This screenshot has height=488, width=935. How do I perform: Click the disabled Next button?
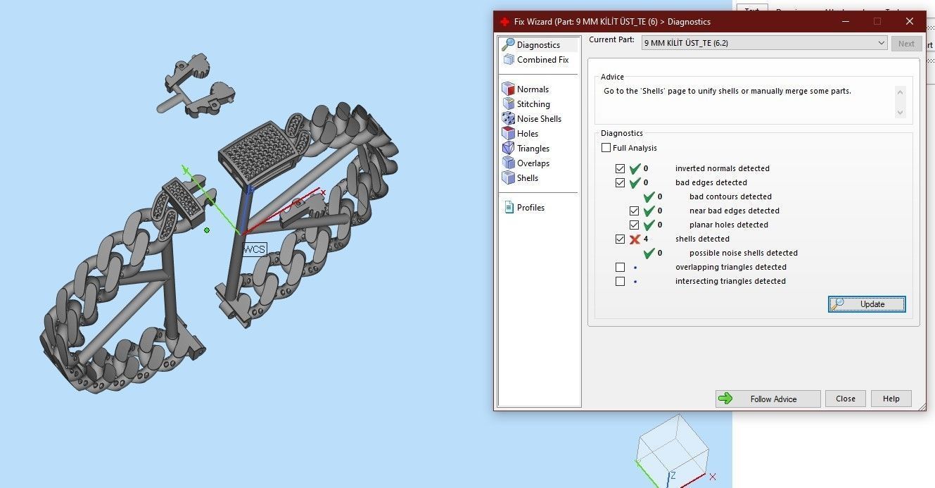coord(907,44)
